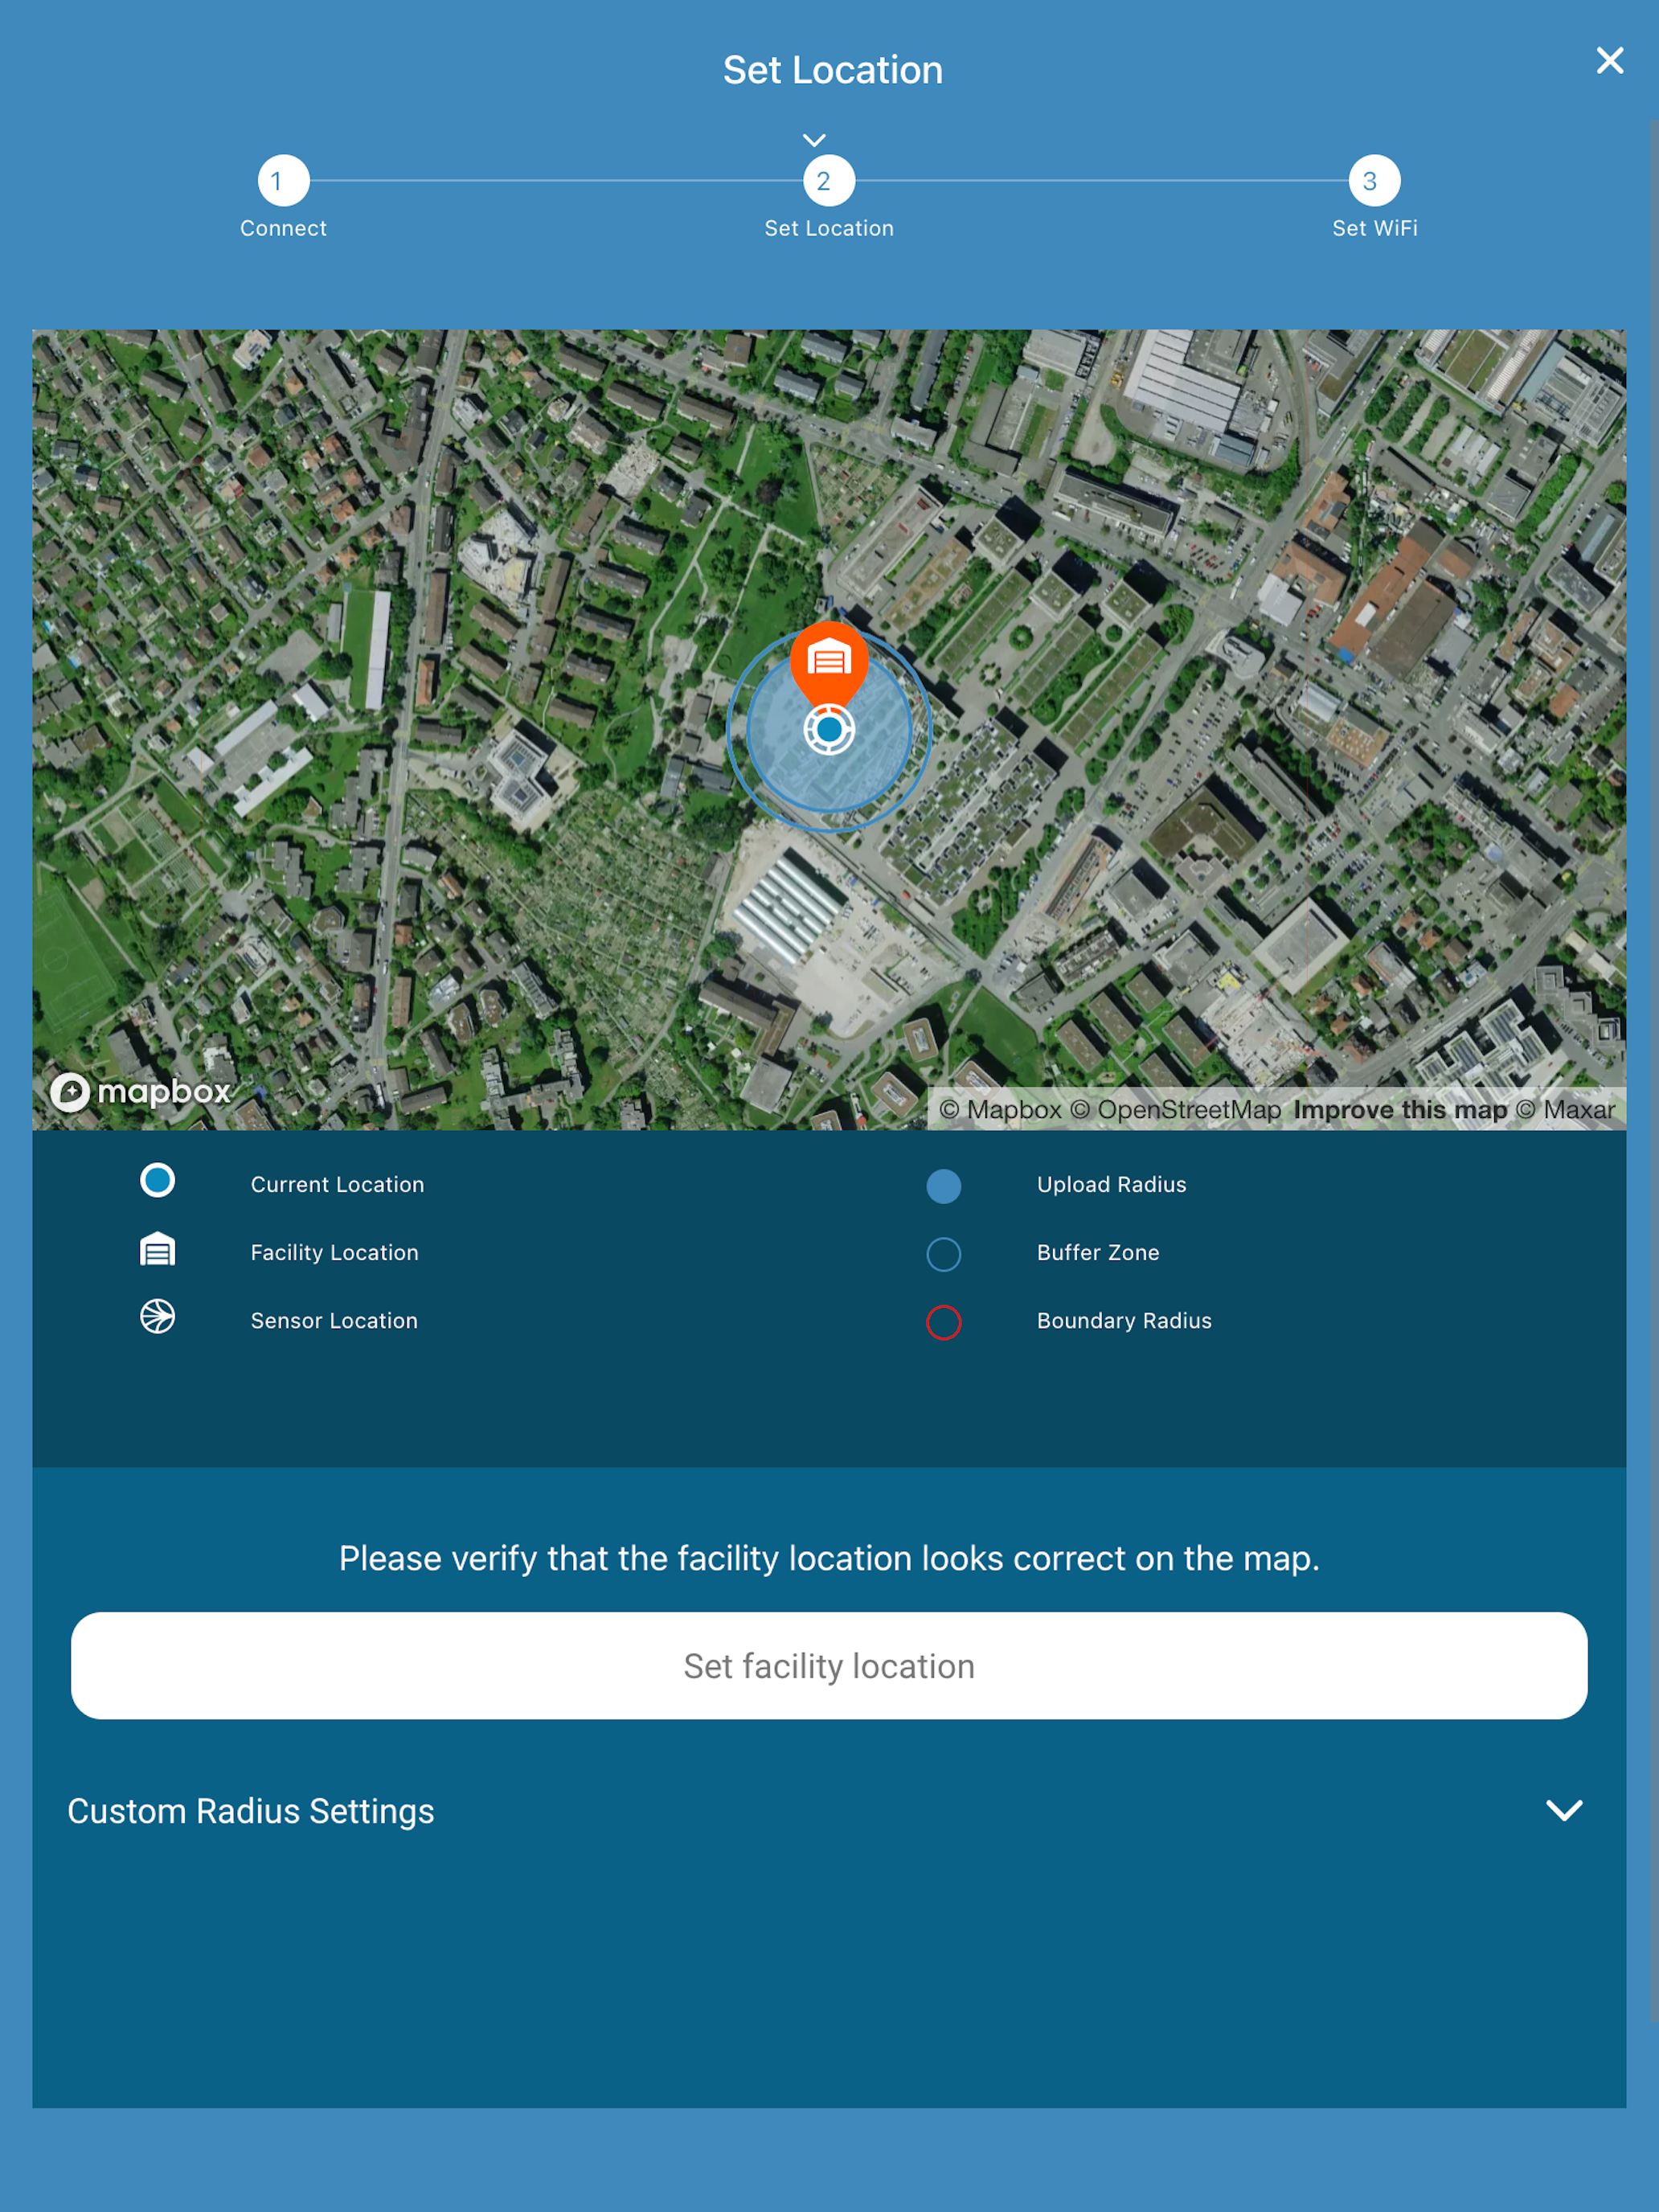The height and width of the screenshot is (2212, 1659).
Task: Click the Current Location legend label
Action: (338, 1184)
